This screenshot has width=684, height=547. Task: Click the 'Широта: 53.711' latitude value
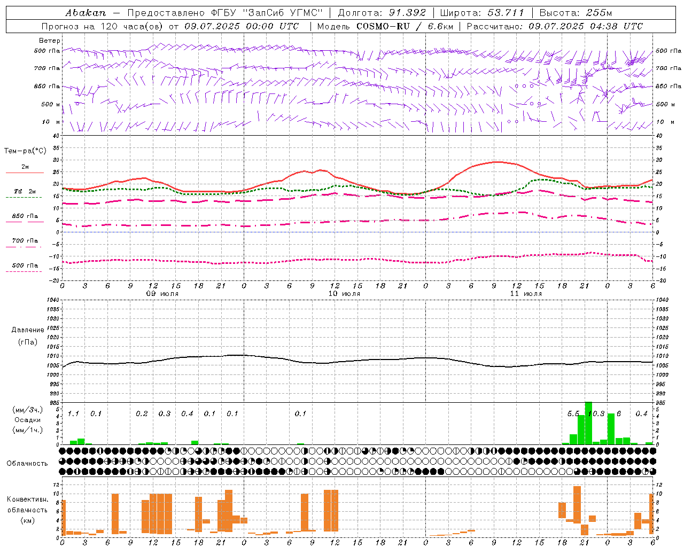(x=482, y=13)
